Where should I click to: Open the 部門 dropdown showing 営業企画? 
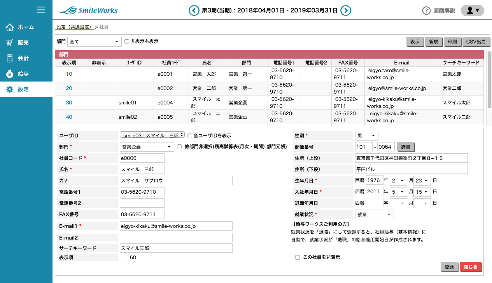147,147
